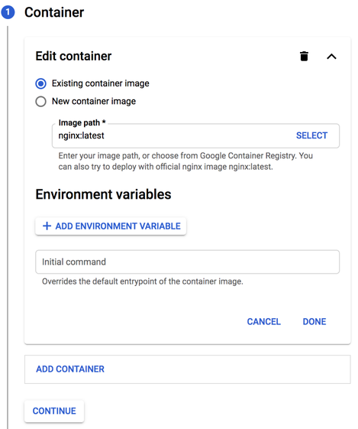Click the Environment variables heading
The width and height of the screenshot is (358, 429).
(x=103, y=194)
